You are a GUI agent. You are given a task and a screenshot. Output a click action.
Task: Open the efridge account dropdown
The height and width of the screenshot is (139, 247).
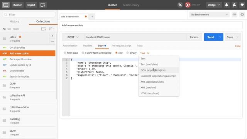[214, 5]
